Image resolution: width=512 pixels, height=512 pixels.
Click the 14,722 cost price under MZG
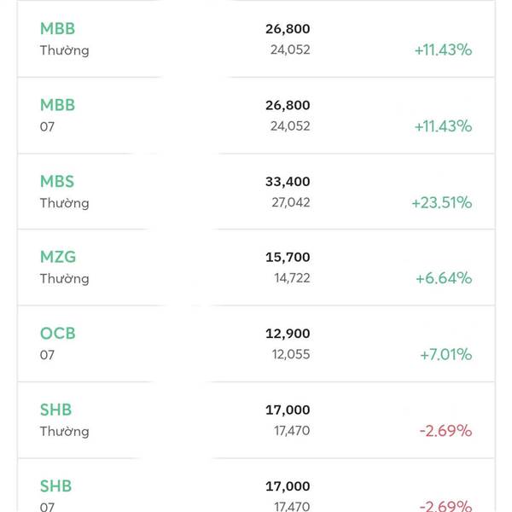pos(292,278)
